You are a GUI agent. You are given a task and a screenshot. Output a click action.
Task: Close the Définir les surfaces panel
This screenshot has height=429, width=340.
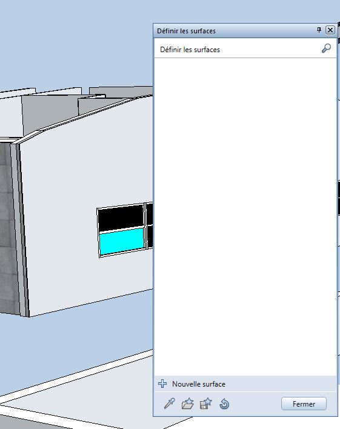click(x=330, y=30)
